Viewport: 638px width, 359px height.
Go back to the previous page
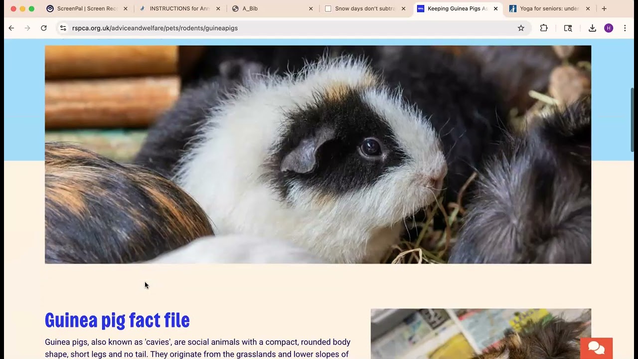coord(11,28)
